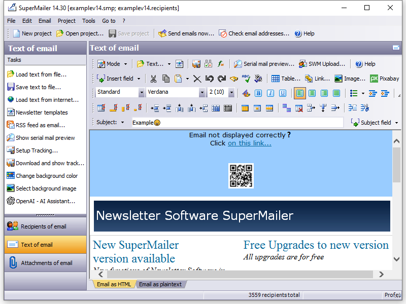The height and width of the screenshot is (304, 406).
Task: Decrease the paragraph indent
Action: coord(373,93)
